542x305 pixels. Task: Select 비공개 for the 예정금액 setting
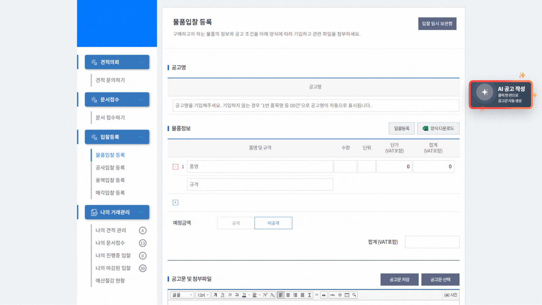273,223
